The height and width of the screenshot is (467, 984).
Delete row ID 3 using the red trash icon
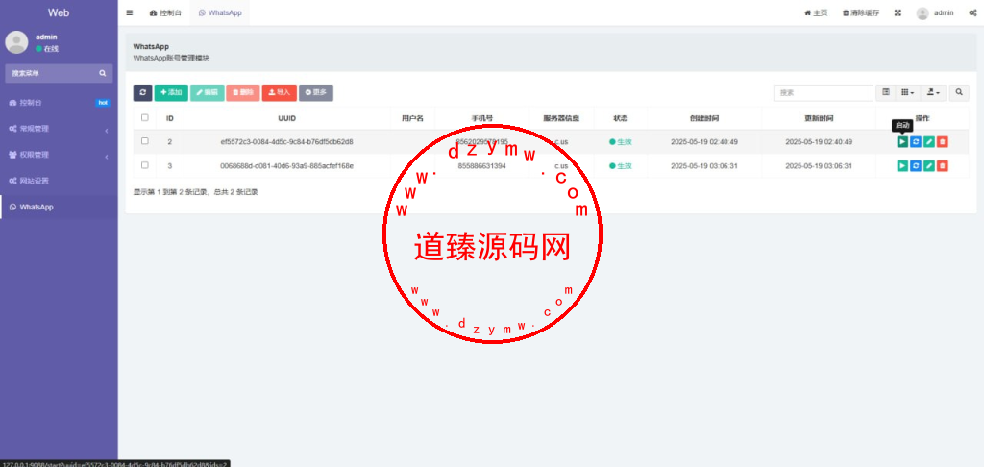(x=943, y=165)
